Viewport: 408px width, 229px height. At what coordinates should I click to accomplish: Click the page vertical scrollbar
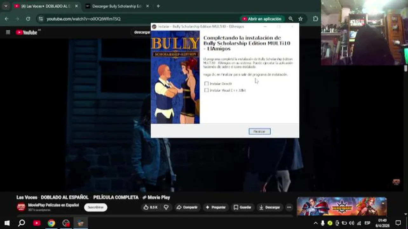(406, 68)
